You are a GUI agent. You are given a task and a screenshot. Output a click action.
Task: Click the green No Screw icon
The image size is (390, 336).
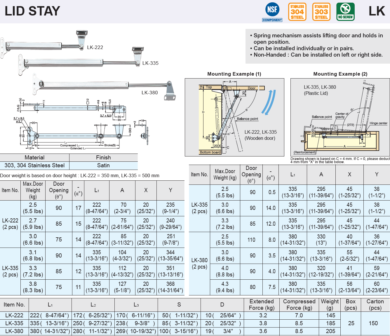tap(345, 12)
